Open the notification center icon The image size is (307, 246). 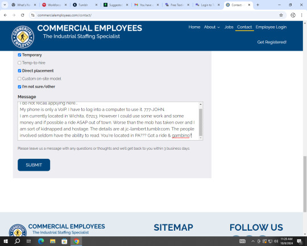pos(300,241)
